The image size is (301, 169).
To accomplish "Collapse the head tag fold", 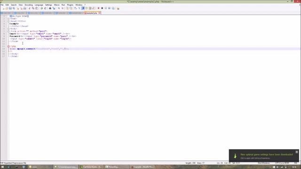I will pyautogui.click(x=8, y=21).
